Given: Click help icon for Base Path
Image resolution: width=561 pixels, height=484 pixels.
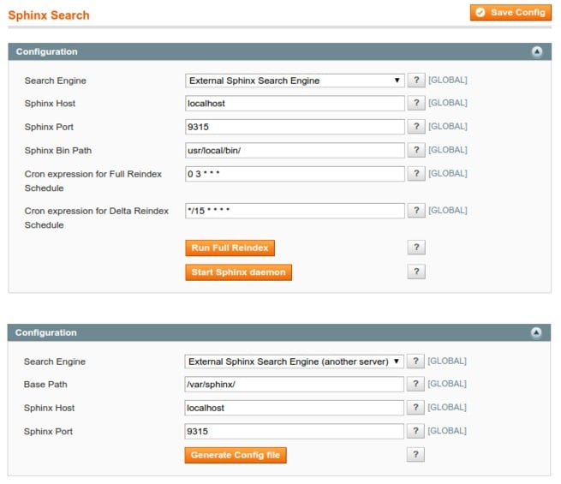Looking at the screenshot, I should [x=415, y=384].
